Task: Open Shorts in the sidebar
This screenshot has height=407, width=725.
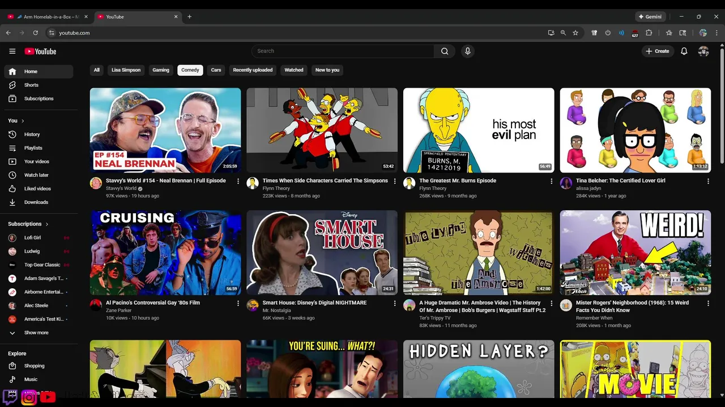Action: coord(39,85)
